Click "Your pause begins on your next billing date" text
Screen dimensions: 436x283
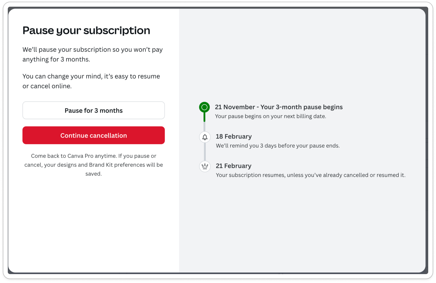pos(270,116)
